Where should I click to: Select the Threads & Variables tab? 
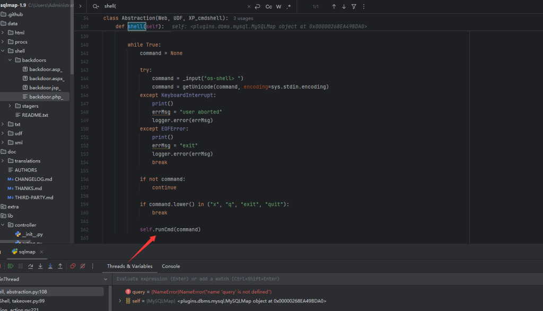129,266
